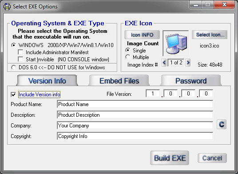Switch to the Embed Files tab

(119, 80)
